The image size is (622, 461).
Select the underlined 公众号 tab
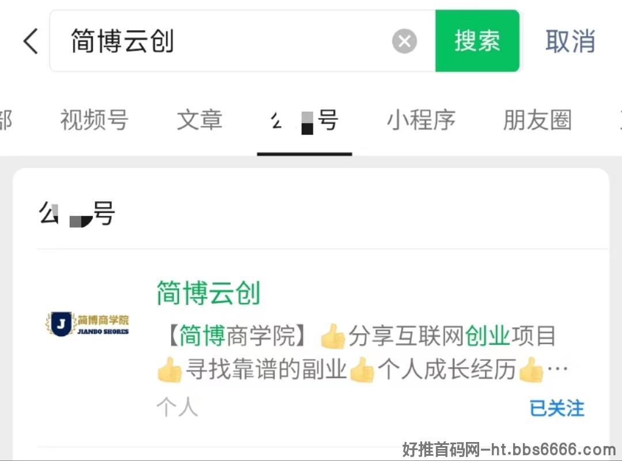[305, 120]
